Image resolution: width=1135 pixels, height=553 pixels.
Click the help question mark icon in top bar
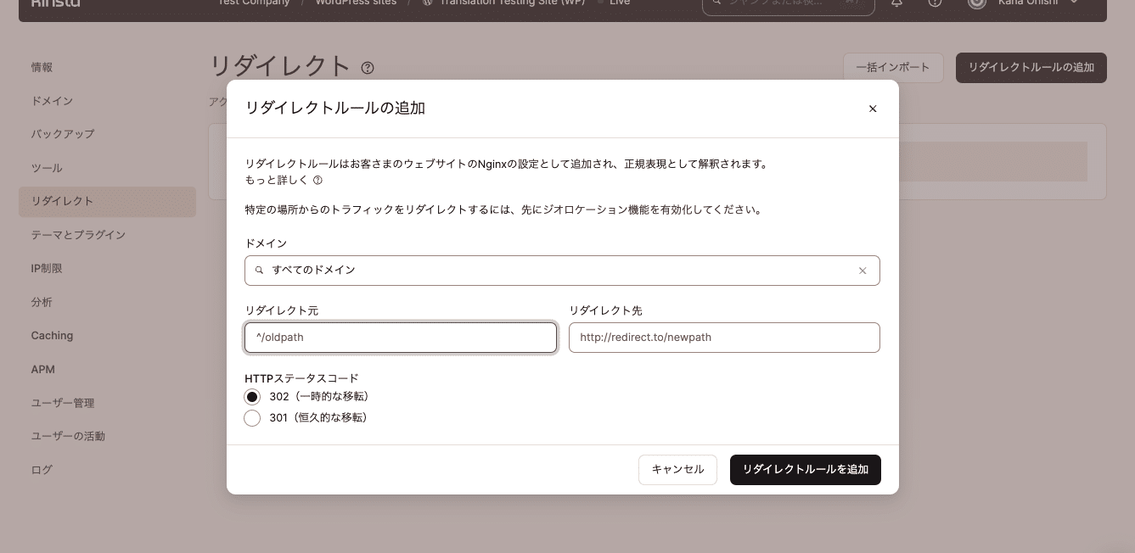coord(935,3)
